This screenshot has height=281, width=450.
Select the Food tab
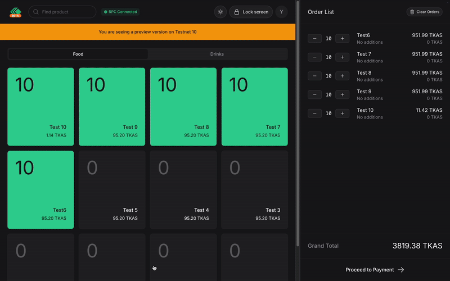click(x=78, y=54)
